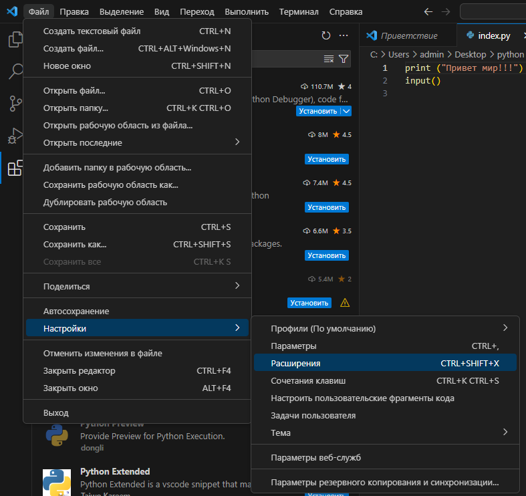Viewport: 526px width, 496px height.
Task: Choose Сохранить рабочую область как...
Action: point(137,185)
